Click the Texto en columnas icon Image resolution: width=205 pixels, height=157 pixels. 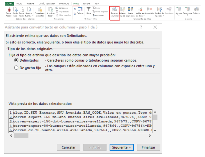point(114,10)
